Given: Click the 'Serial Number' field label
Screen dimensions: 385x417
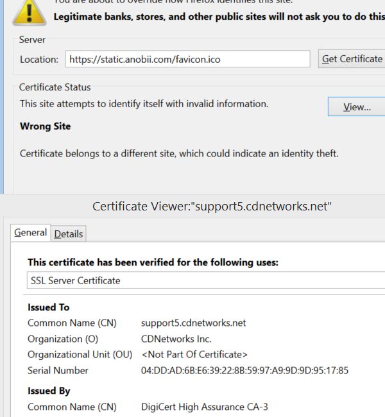Looking at the screenshot, I should [58, 370].
